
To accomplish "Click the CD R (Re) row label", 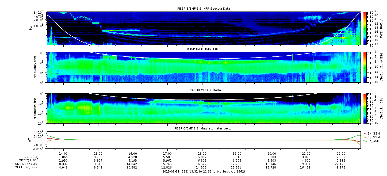I will pos(29,157).
